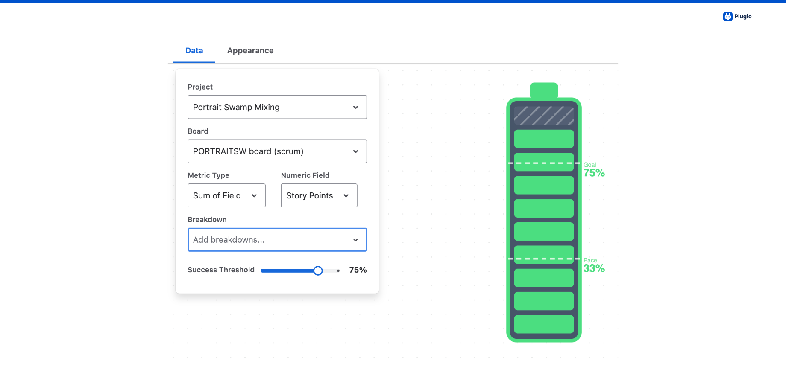Open the Appearance tab
The height and width of the screenshot is (384, 786).
coord(250,51)
